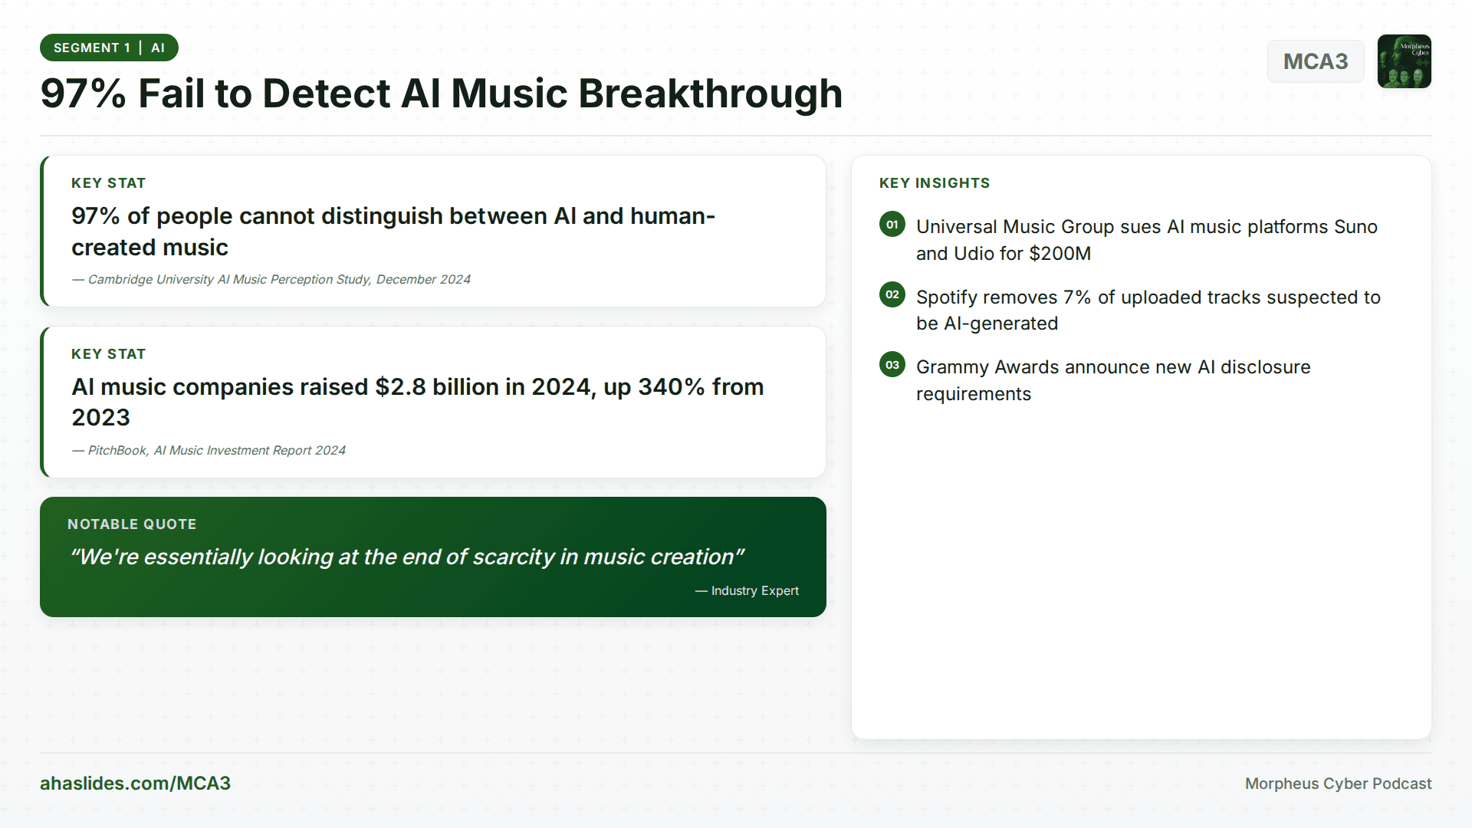The width and height of the screenshot is (1472, 828).
Task: Open the Morpheus Cyber podcast cover image
Action: click(1405, 61)
